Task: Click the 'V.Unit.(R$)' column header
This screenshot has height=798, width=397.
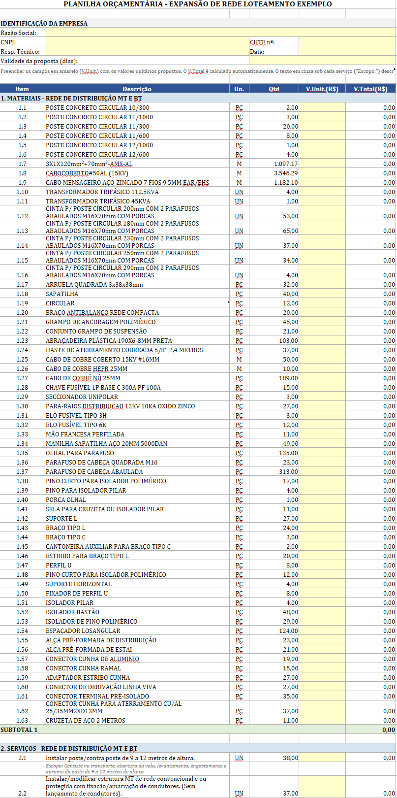Action: pyautogui.click(x=322, y=89)
